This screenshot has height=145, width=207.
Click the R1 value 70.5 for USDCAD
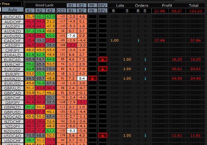click(30, 135)
